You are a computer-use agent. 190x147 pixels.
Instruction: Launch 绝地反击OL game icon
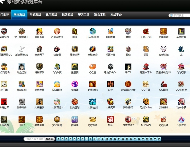[x=110, y=67]
